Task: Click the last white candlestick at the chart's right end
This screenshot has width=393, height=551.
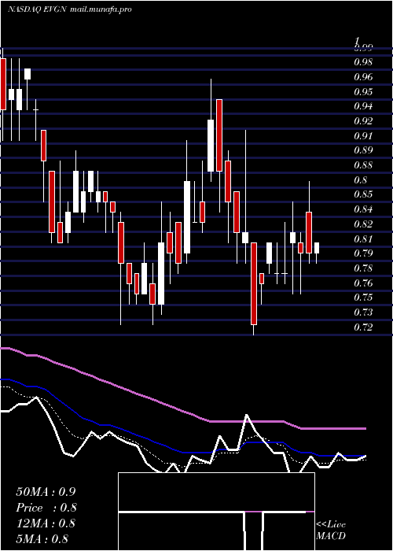Action: [317, 253]
